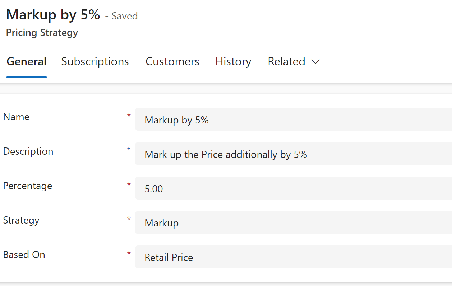
Task: Open the Based On field showing Retail Price
Action: coord(293,257)
